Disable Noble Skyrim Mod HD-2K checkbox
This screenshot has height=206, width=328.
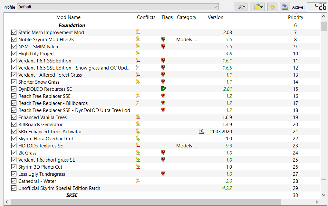coord(14,40)
